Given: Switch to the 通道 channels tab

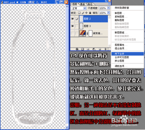Looking at the screenshot, I should point(82,4).
